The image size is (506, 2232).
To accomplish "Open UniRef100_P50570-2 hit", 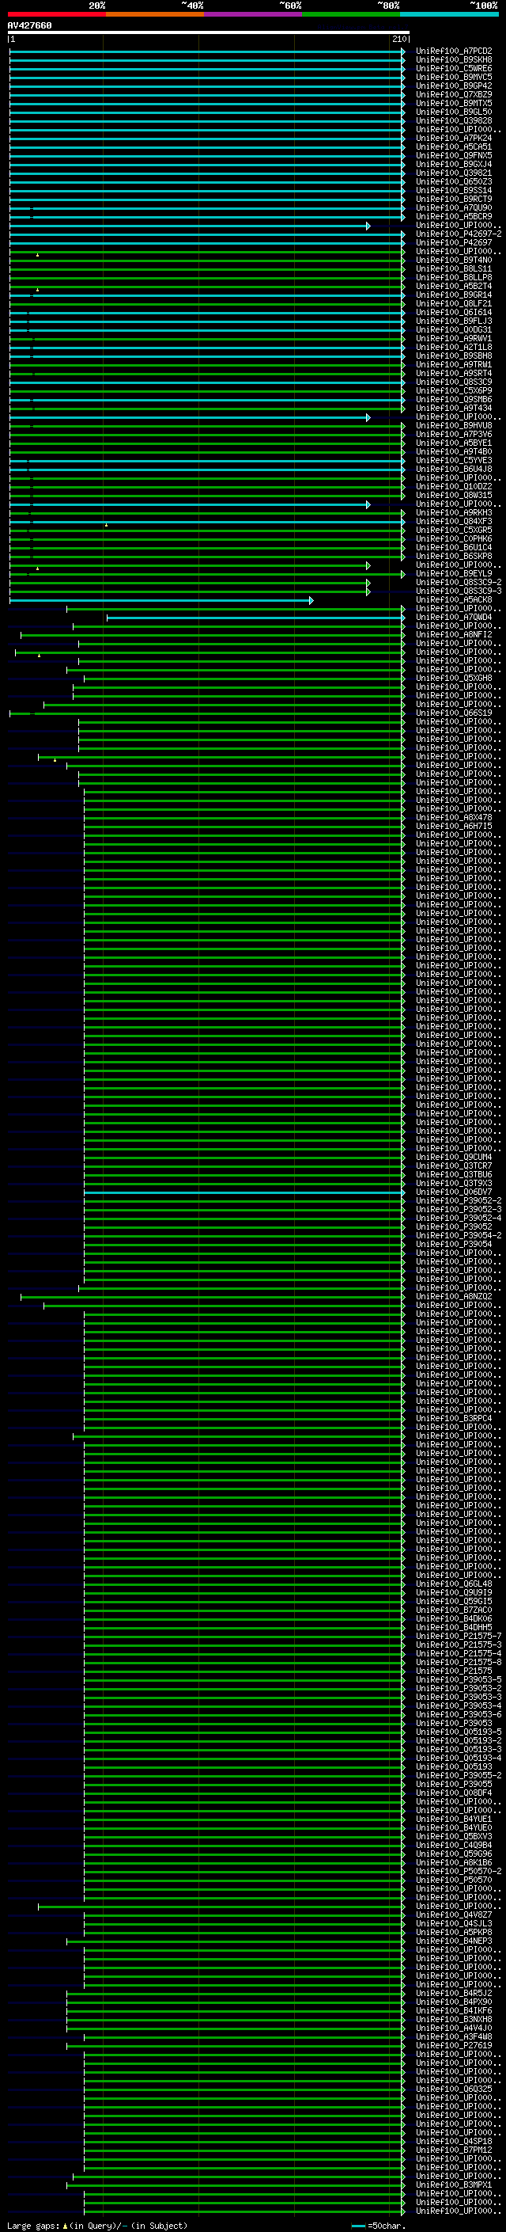I will 459,1871.
